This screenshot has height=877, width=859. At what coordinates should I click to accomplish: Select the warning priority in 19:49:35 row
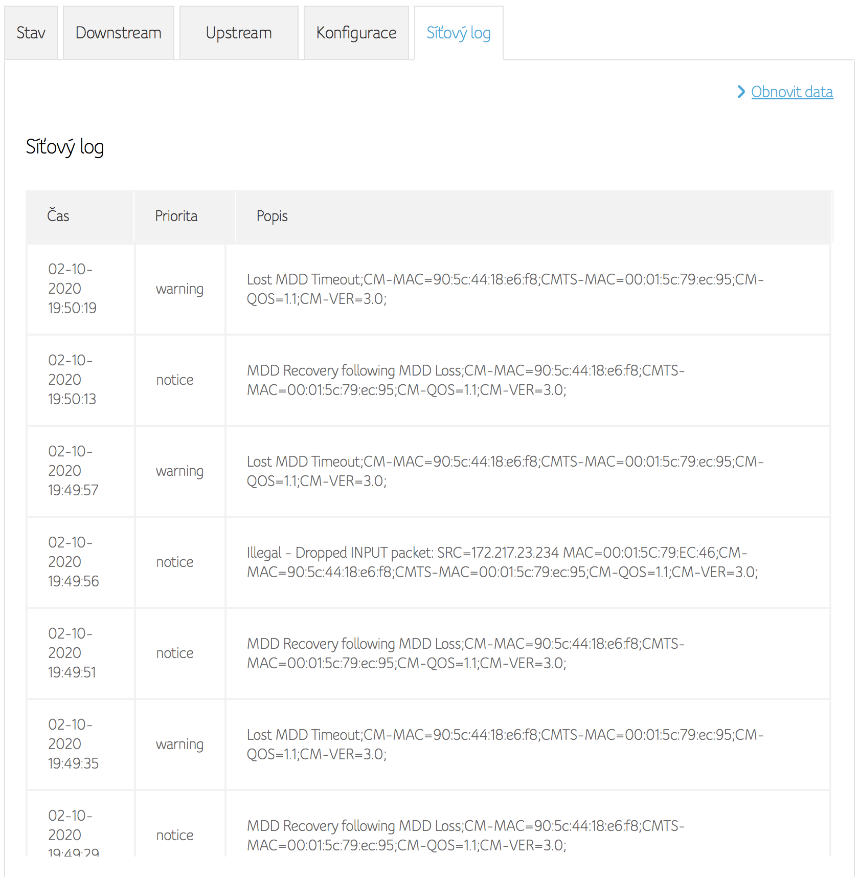179,744
